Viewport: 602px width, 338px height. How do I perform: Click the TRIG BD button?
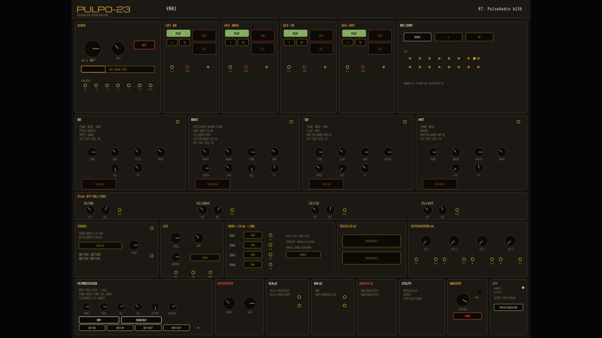point(99,184)
